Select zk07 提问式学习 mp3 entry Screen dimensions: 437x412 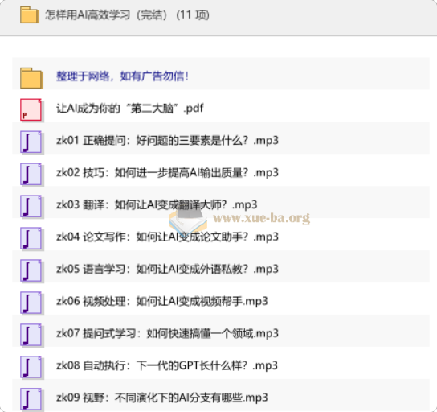pos(167,333)
